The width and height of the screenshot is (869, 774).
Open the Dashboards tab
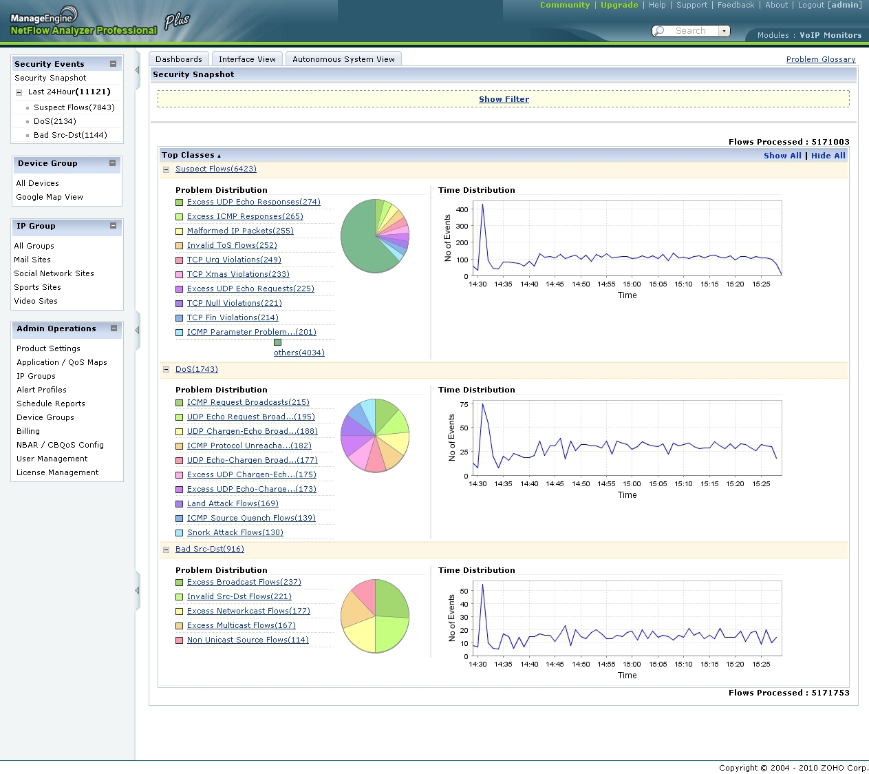tap(179, 59)
